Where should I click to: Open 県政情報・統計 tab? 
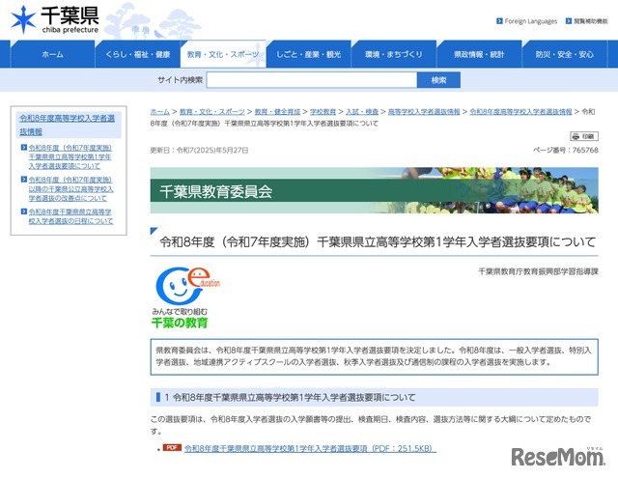pos(479,54)
